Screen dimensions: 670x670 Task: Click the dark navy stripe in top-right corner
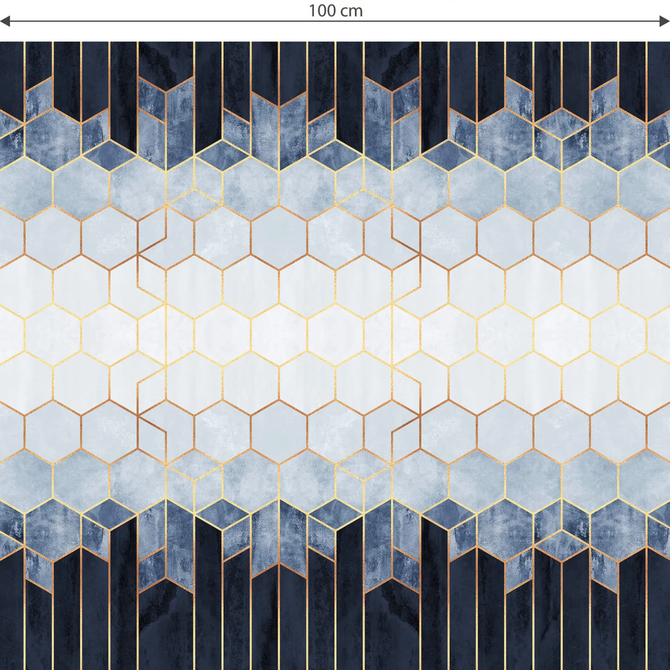click(659, 76)
